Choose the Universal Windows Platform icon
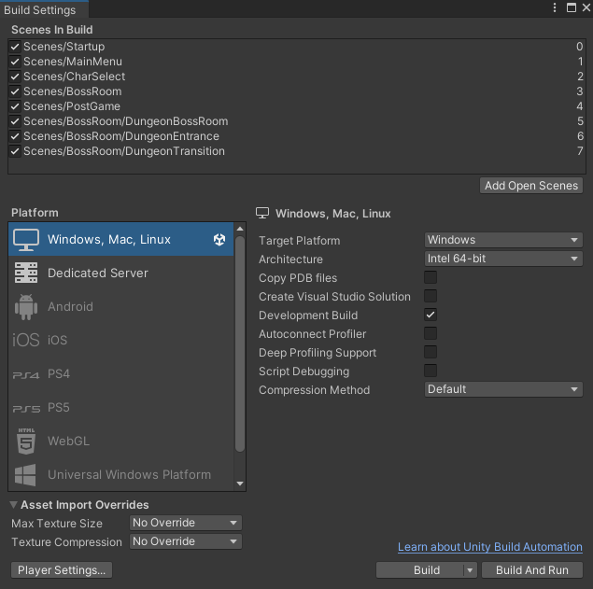Screen dimensions: 593x589 [26, 474]
